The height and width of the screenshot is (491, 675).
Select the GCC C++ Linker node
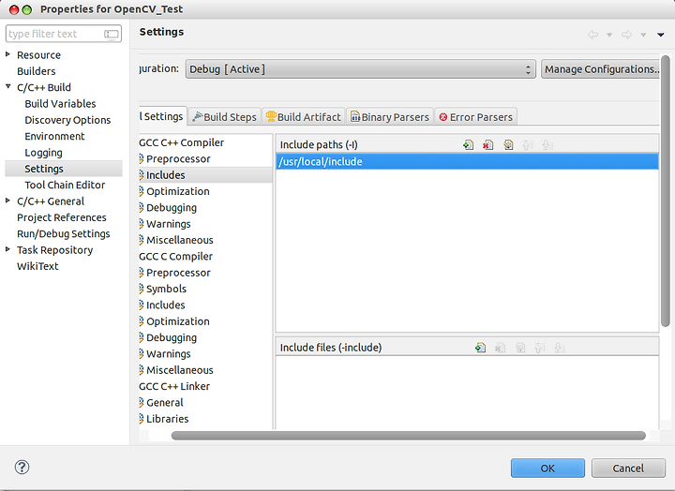(x=174, y=386)
